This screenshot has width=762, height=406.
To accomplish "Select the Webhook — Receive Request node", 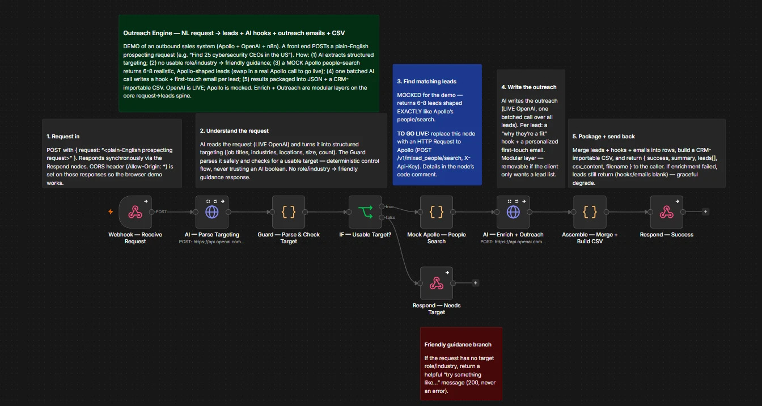I will click(x=135, y=212).
